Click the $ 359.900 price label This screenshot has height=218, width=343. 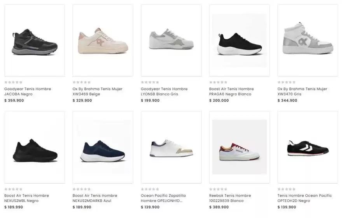coord(14,100)
